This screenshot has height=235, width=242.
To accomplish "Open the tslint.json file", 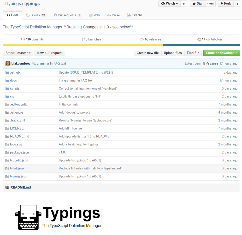I will click(x=17, y=168).
